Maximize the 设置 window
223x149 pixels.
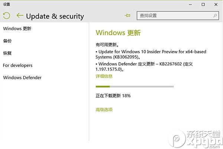[203, 4]
